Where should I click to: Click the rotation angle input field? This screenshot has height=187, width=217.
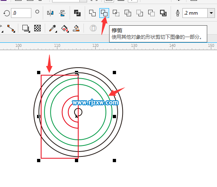coord(21,13)
